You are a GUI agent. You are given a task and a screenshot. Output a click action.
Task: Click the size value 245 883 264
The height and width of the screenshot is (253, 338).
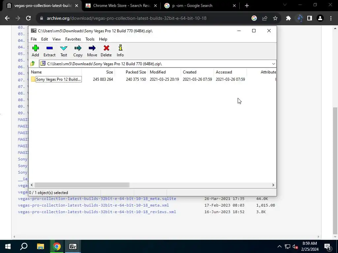pyautogui.click(x=103, y=79)
